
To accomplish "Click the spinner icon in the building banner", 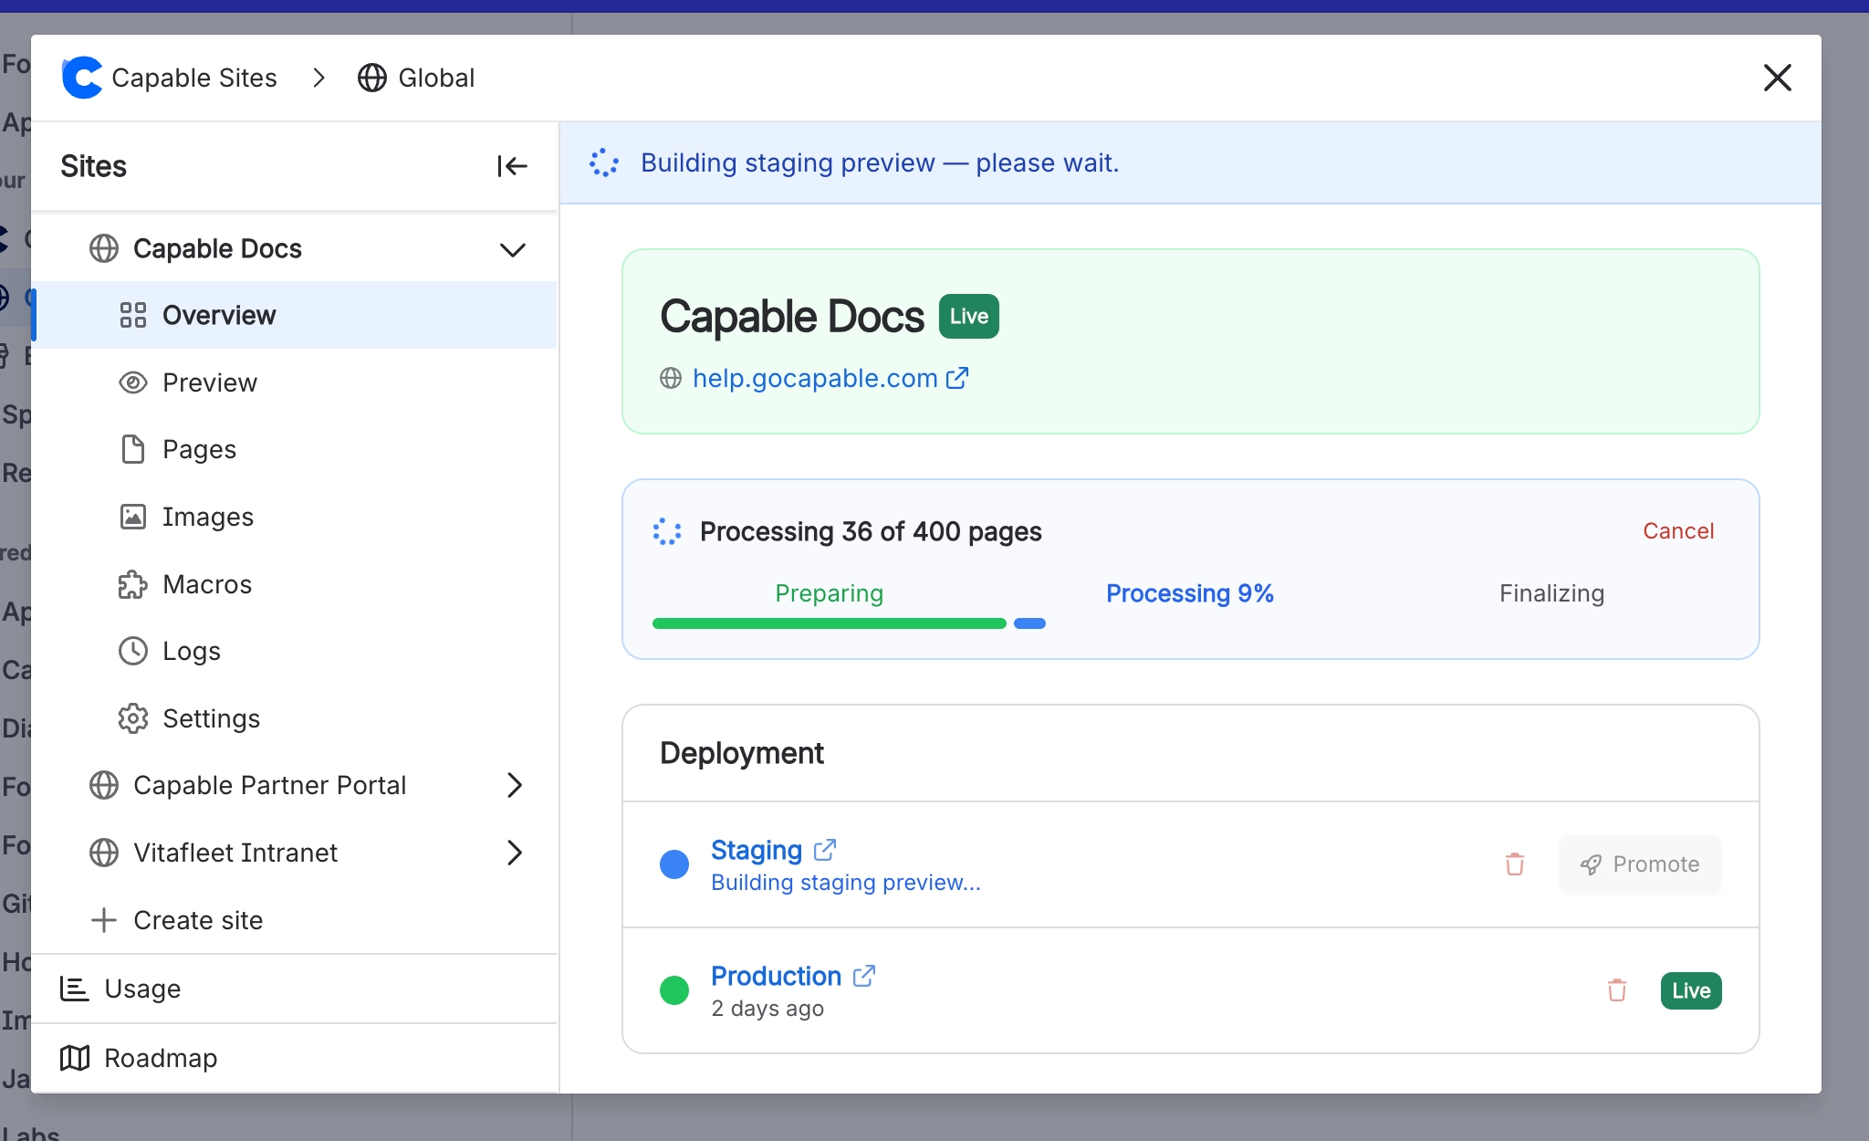I will click(x=604, y=162).
